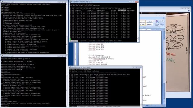
Task: Select the 2:srv8892 tab in the ZOTAC byobu status bar
Action: 91,41
